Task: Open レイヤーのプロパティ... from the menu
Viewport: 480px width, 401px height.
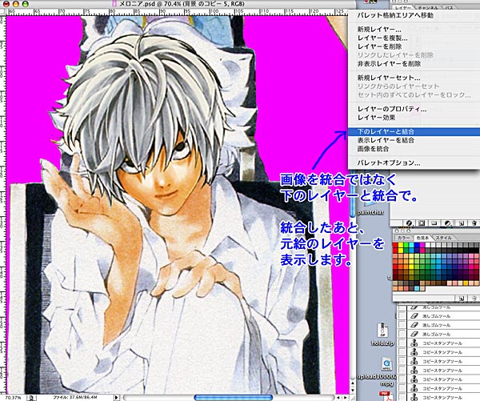Action: click(414, 109)
